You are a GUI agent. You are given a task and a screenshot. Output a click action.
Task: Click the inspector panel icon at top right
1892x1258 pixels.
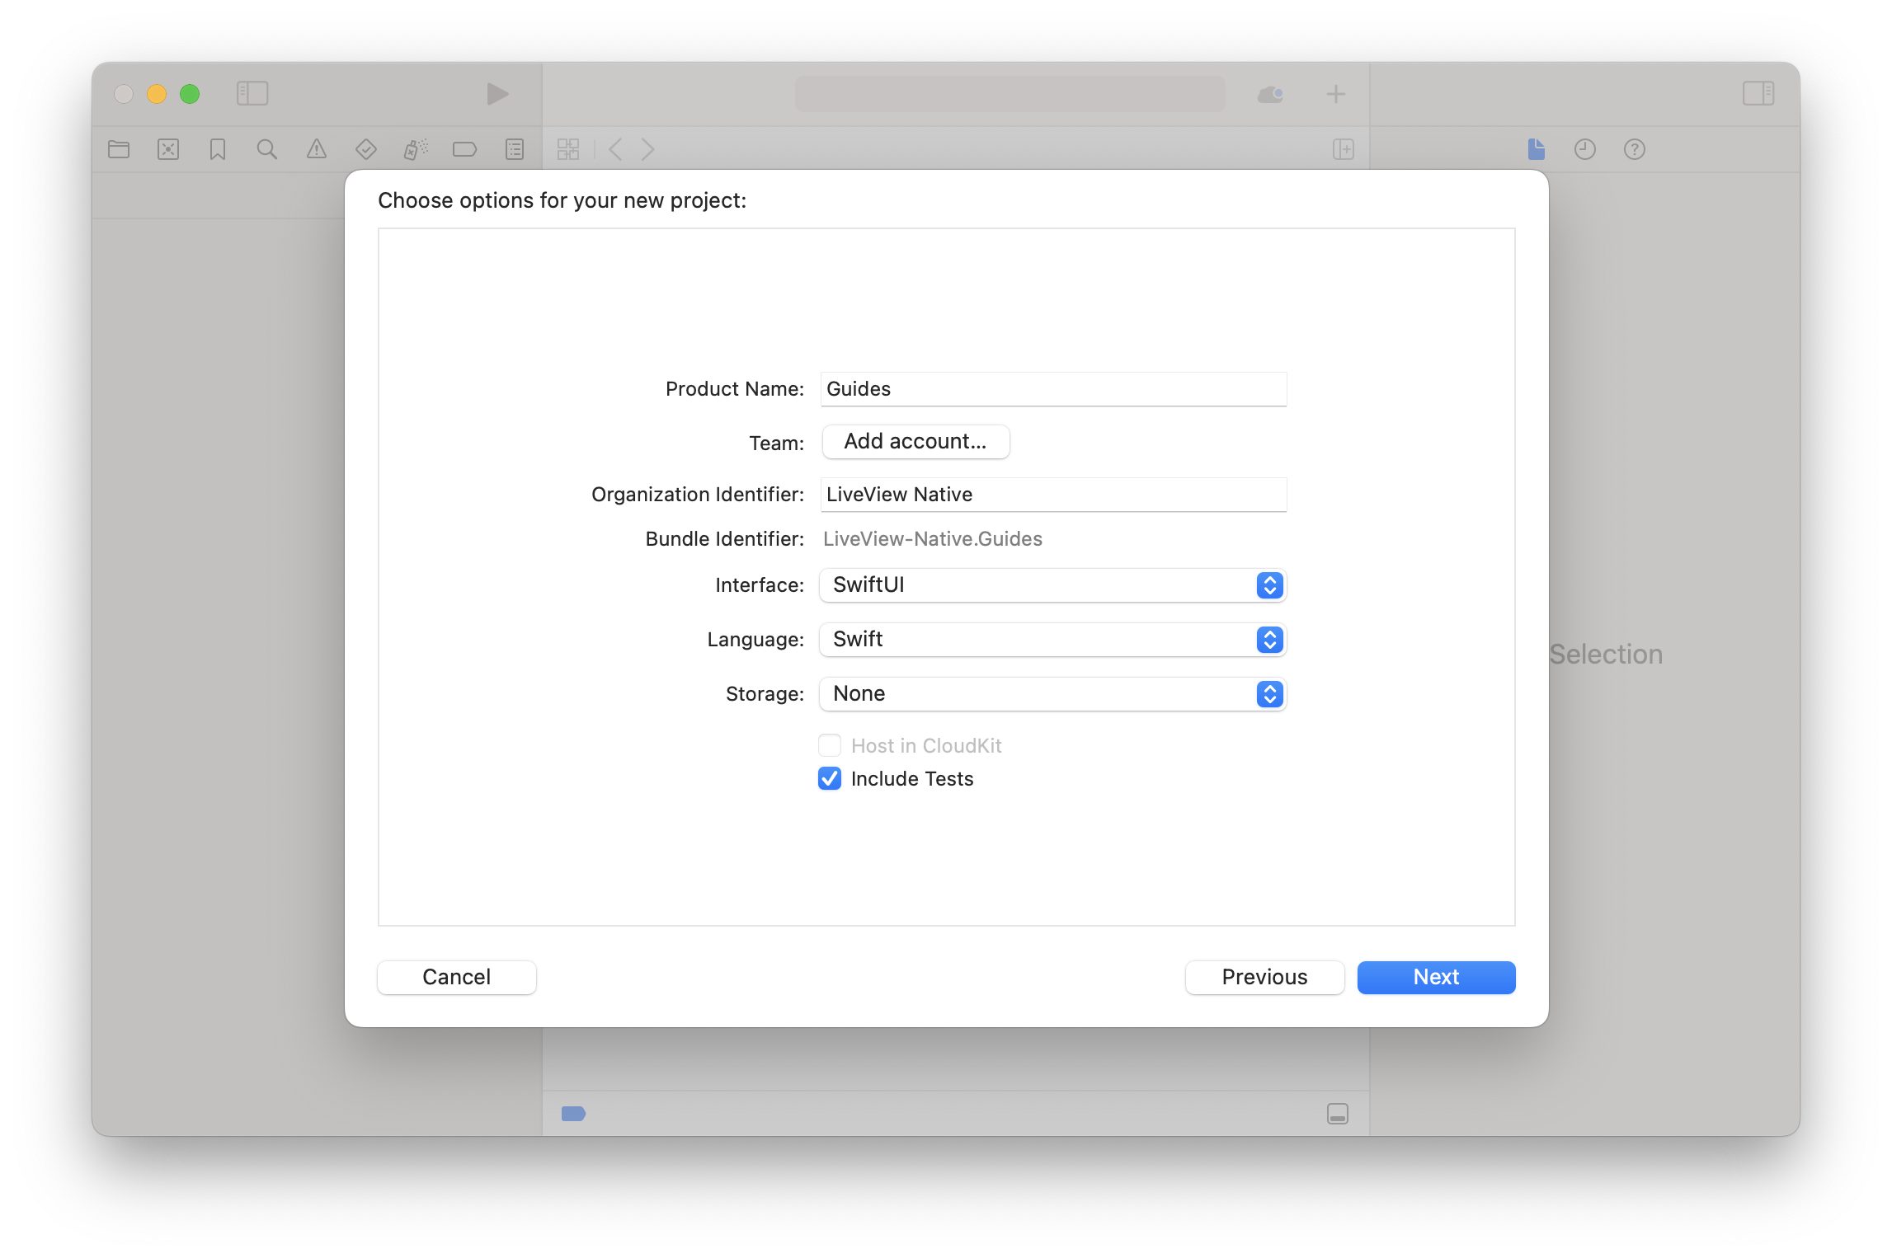pyautogui.click(x=1758, y=94)
